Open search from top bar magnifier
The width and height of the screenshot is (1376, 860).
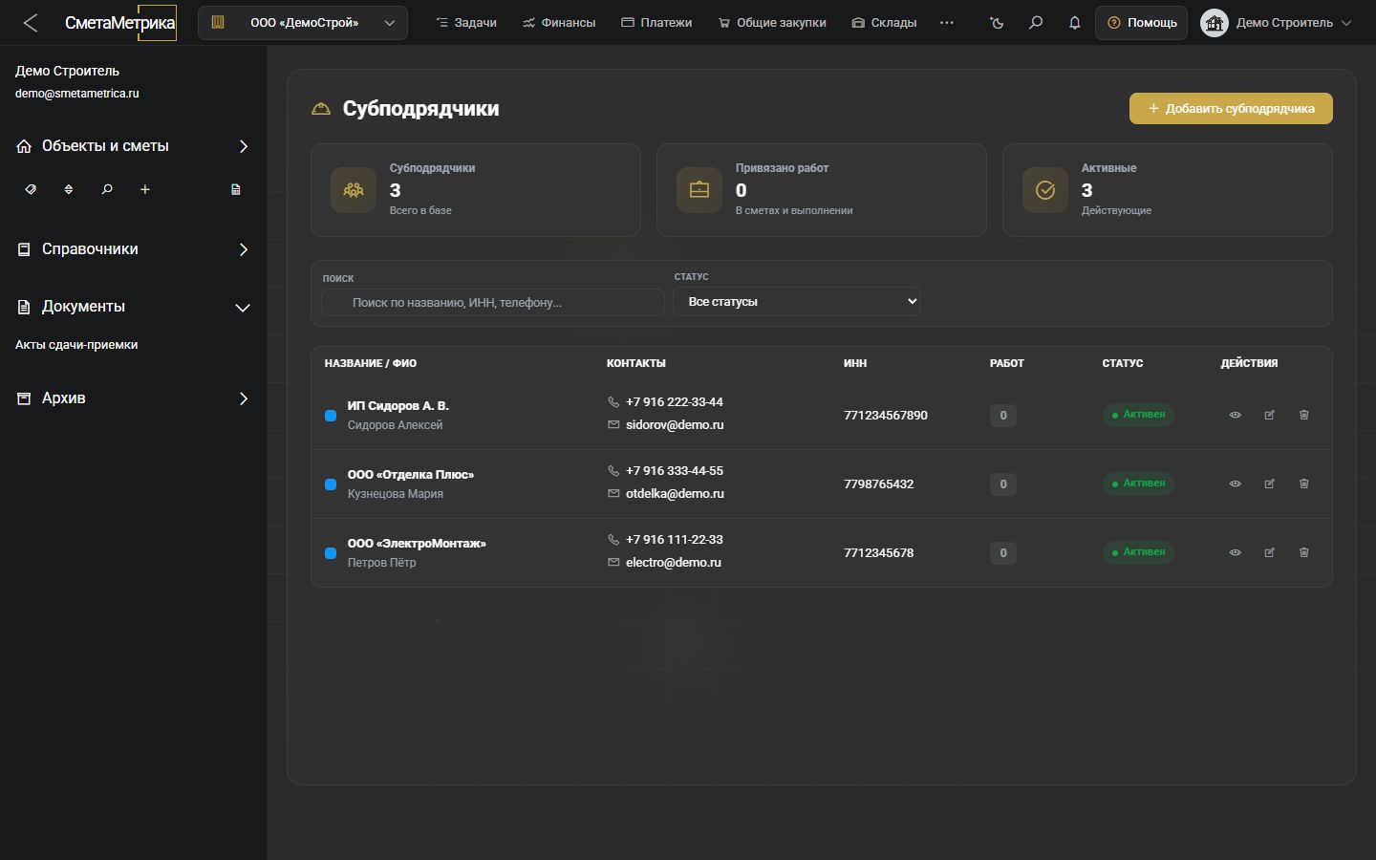(x=1036, y=23)
